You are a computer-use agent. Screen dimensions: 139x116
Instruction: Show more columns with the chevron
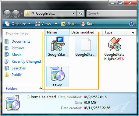click(133, 33)
